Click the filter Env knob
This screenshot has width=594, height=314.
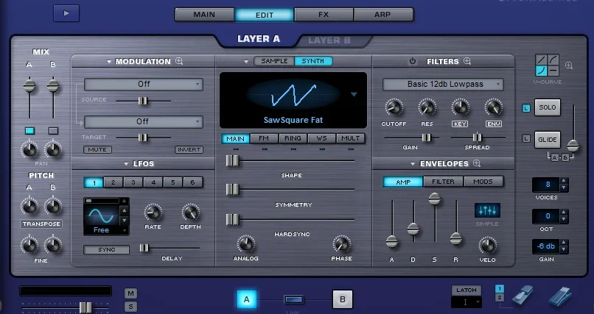tap(494, 107)
